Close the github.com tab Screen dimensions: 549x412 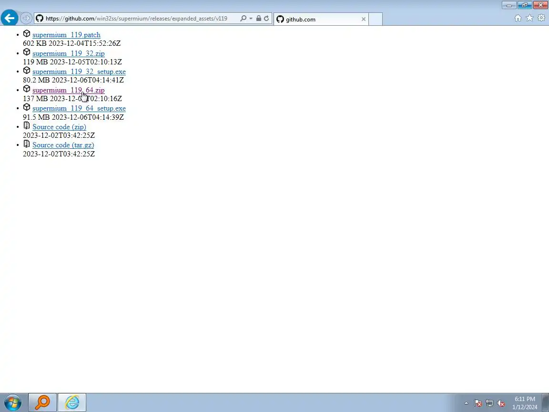[x=364, y=19]
